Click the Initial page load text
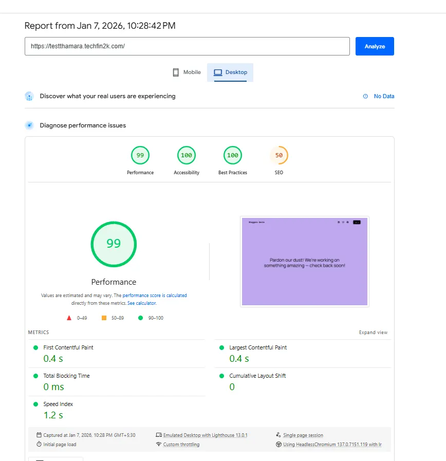The width and height of the screenshot is (446, 461). 60,445
